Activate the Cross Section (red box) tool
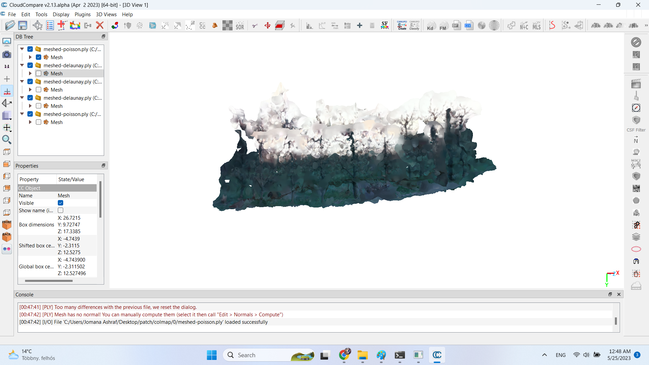The image size is (649, 365). click(280, 25)
